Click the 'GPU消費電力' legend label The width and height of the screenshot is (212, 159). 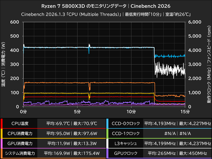(x=20, y=143)
